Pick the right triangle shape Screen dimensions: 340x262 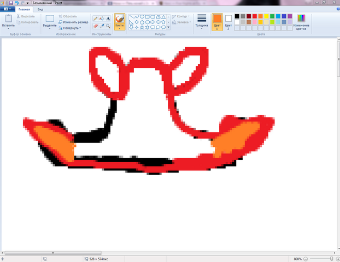point(131,22)
